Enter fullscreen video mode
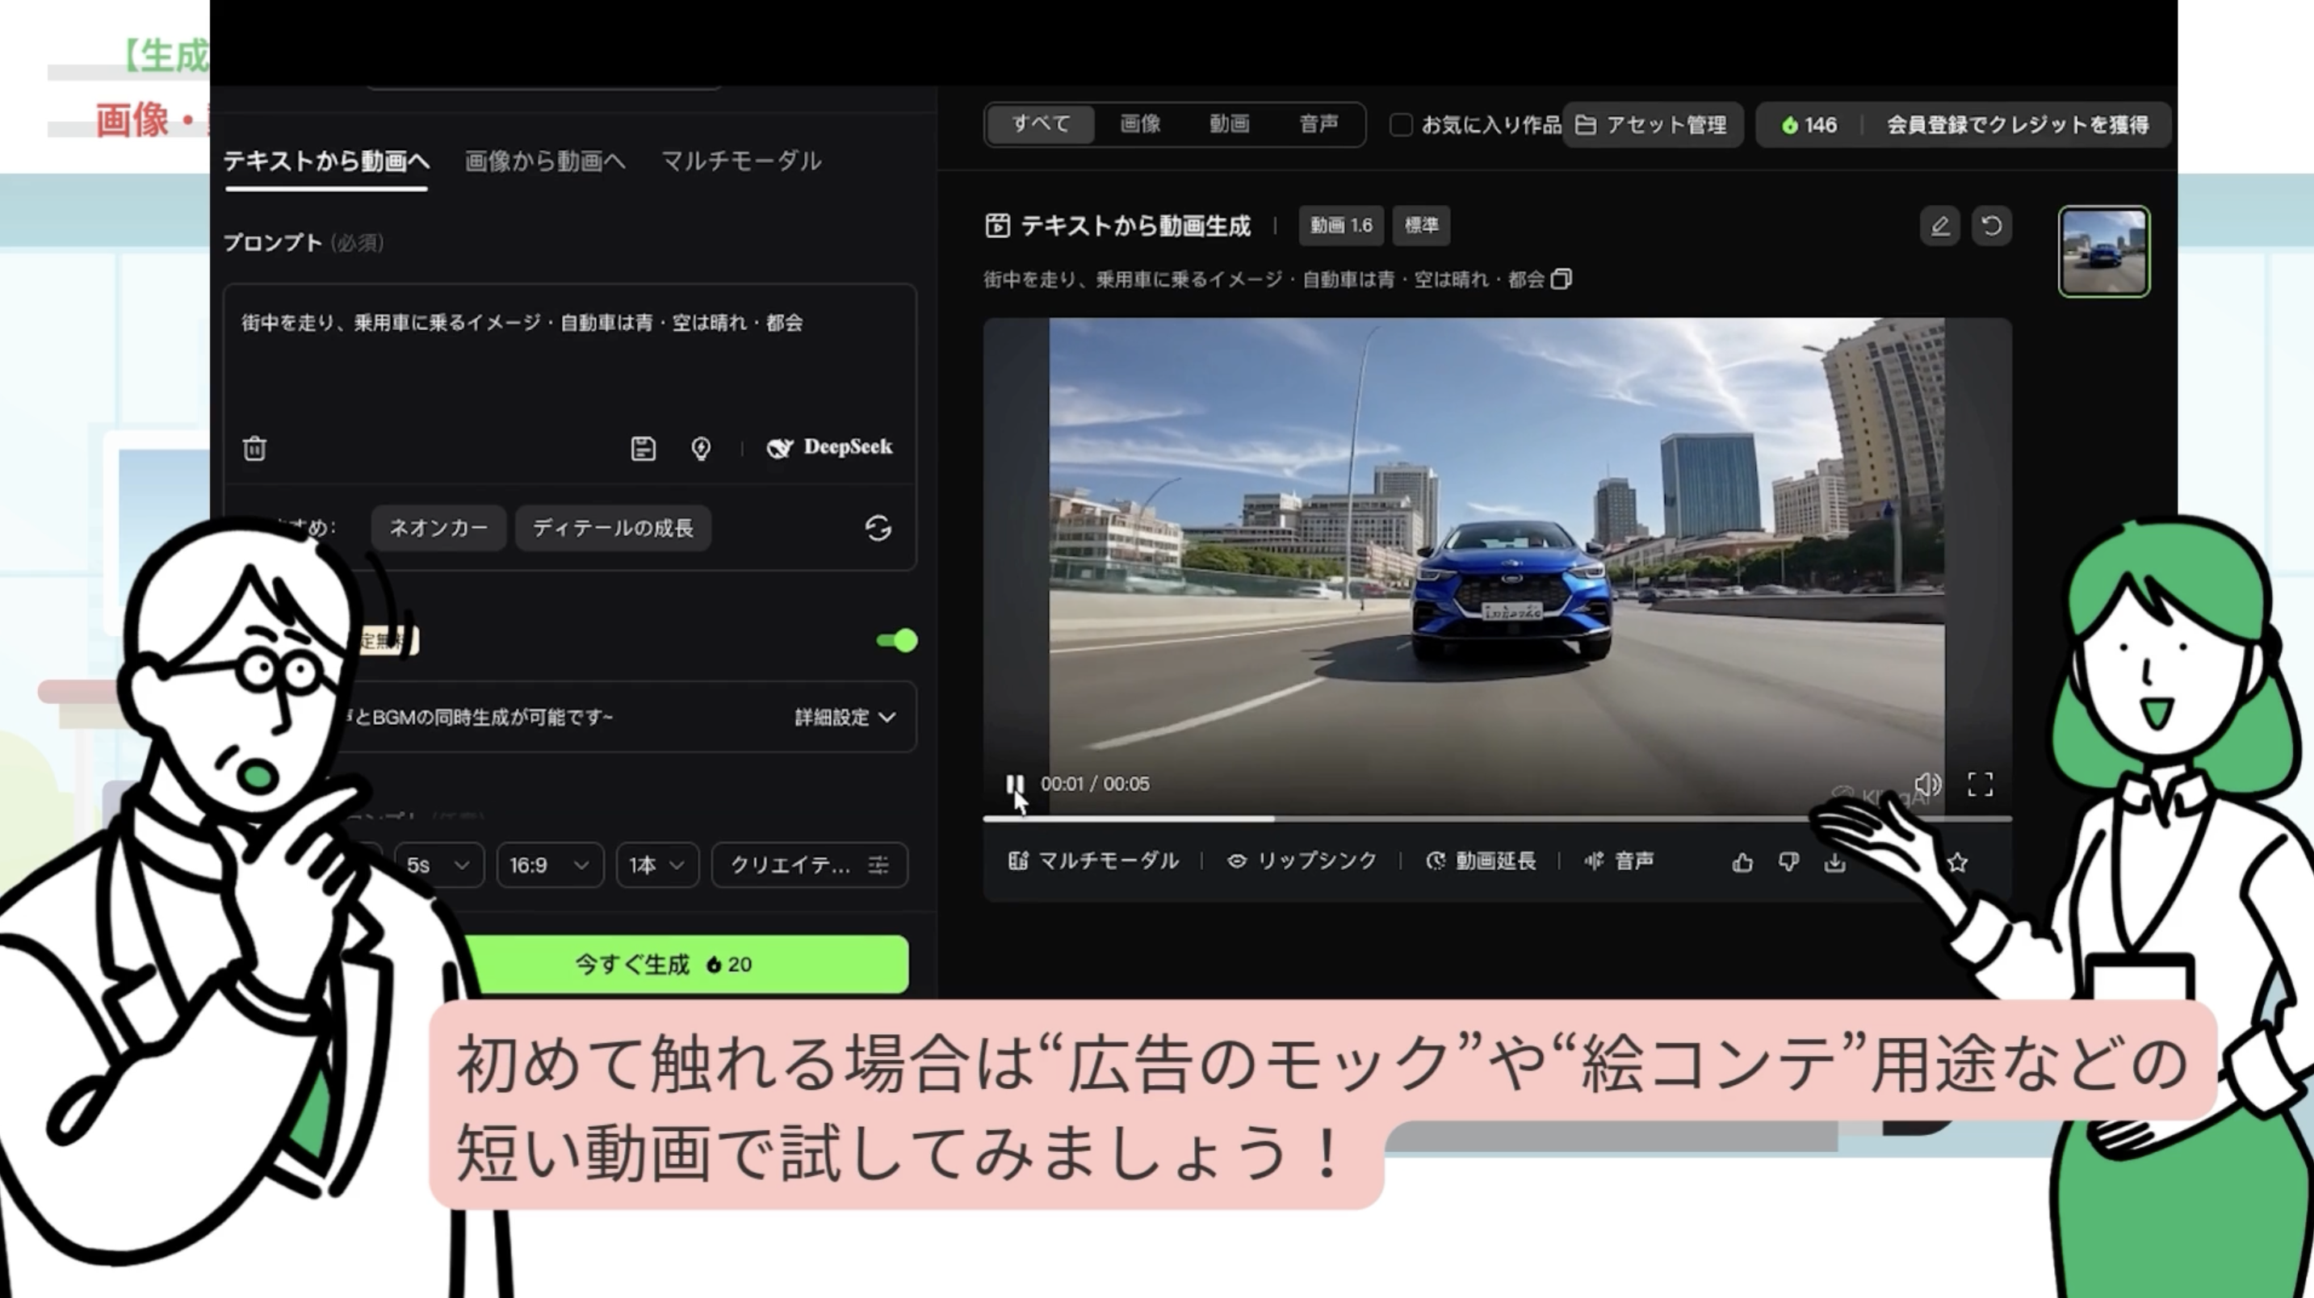Image resolution: width=2314 pixels, height=1298 pixels. coord(1980,784)
